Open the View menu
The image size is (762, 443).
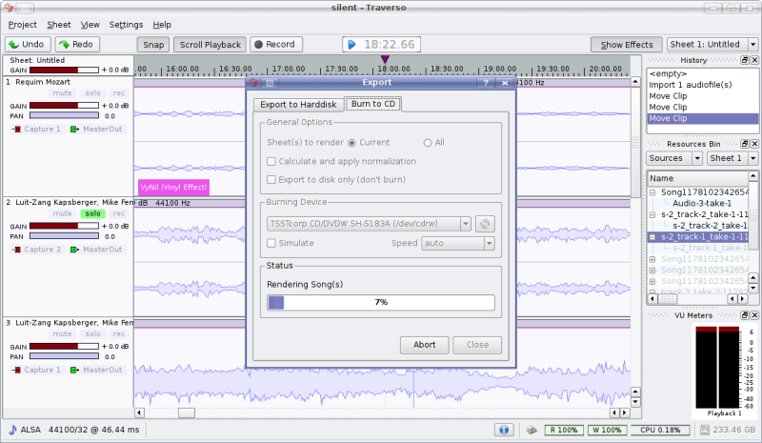(90, 25)
